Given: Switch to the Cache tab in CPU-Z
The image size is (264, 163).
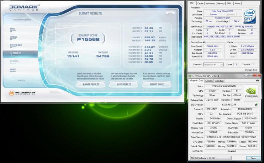Looking at the screenshot, I should tap(200, 4).
